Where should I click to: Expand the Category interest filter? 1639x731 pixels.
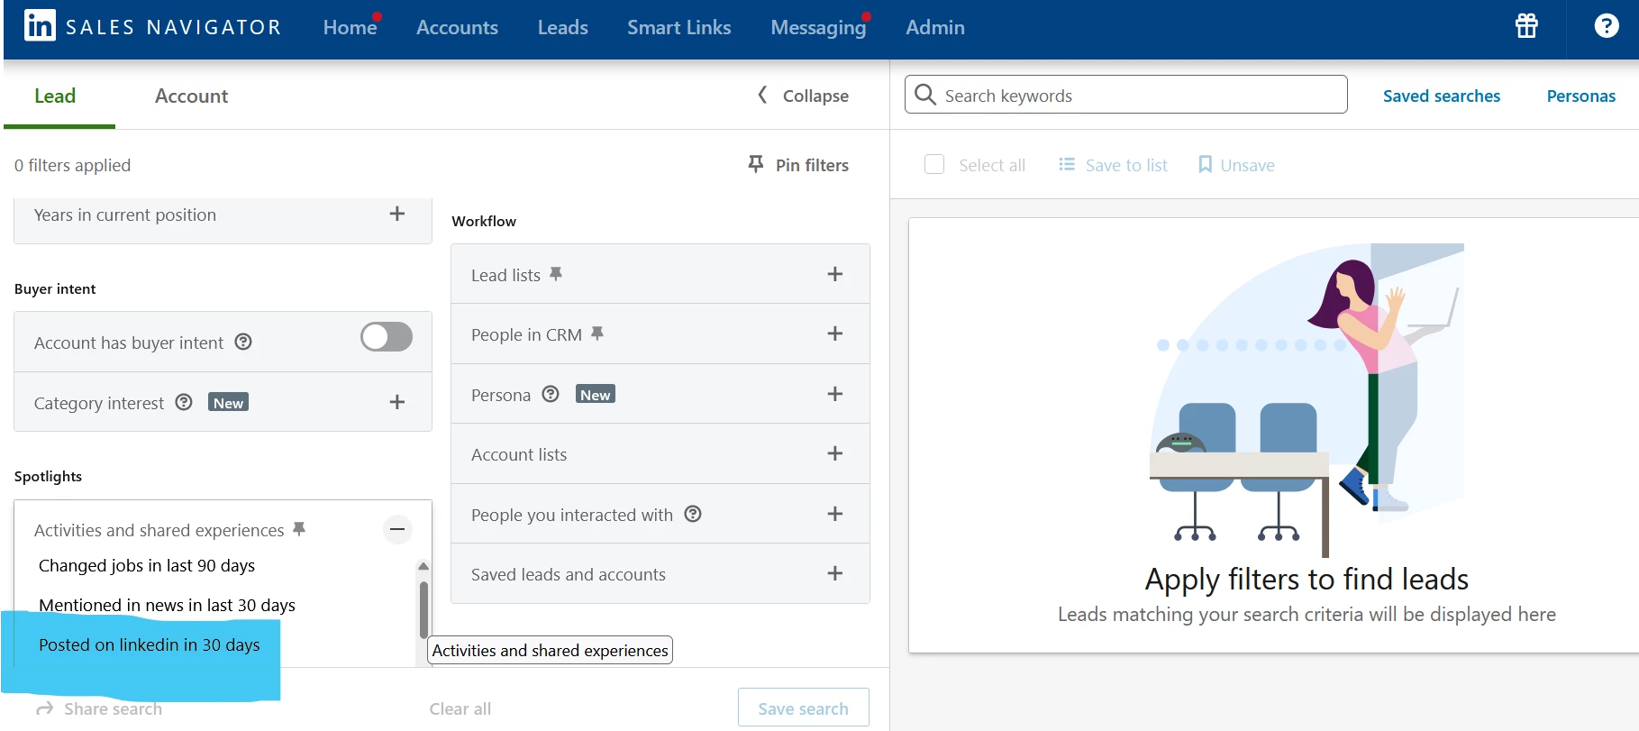pos(397,402)
